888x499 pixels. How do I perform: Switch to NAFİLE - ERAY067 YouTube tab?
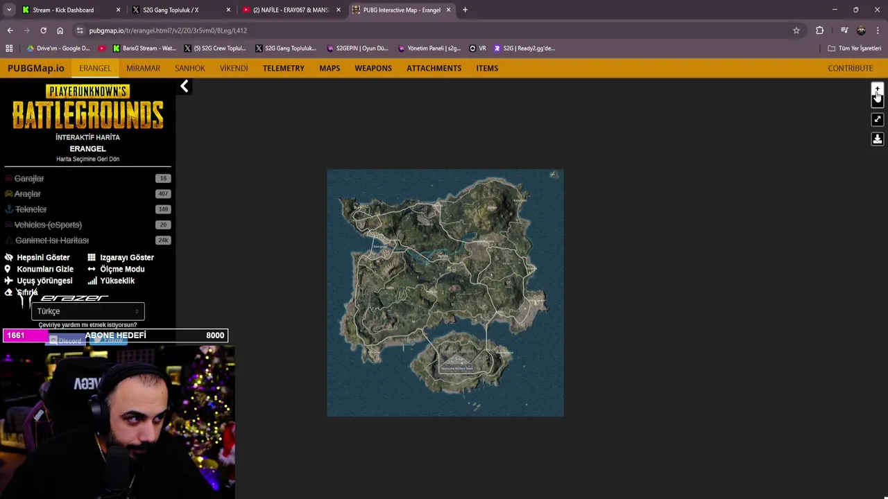[290, 10]
